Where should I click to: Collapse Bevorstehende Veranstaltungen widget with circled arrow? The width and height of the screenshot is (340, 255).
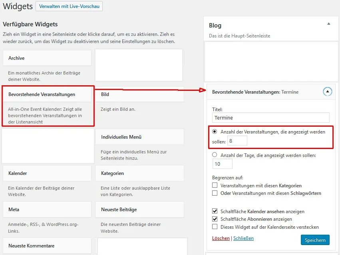coord(328,92)
